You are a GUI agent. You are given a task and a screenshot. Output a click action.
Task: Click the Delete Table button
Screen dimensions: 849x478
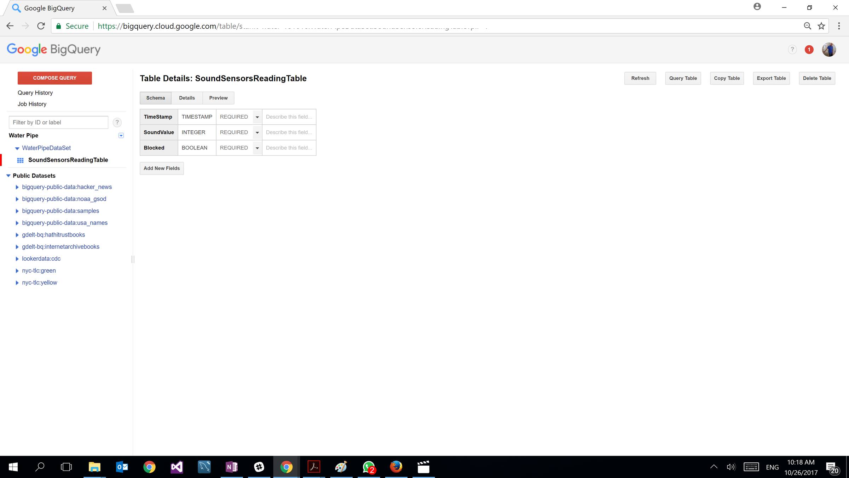[x=817, y=78]
